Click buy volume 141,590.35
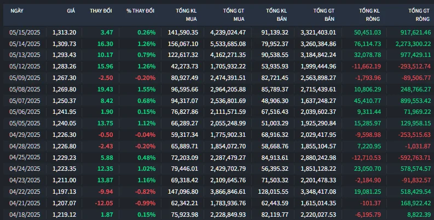Screen dimensions: 434x220 pyautogui.click(x=183, y=32)
